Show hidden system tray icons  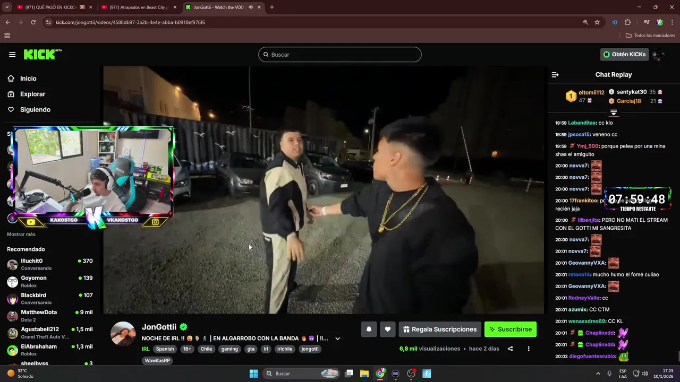pos(598,374)
